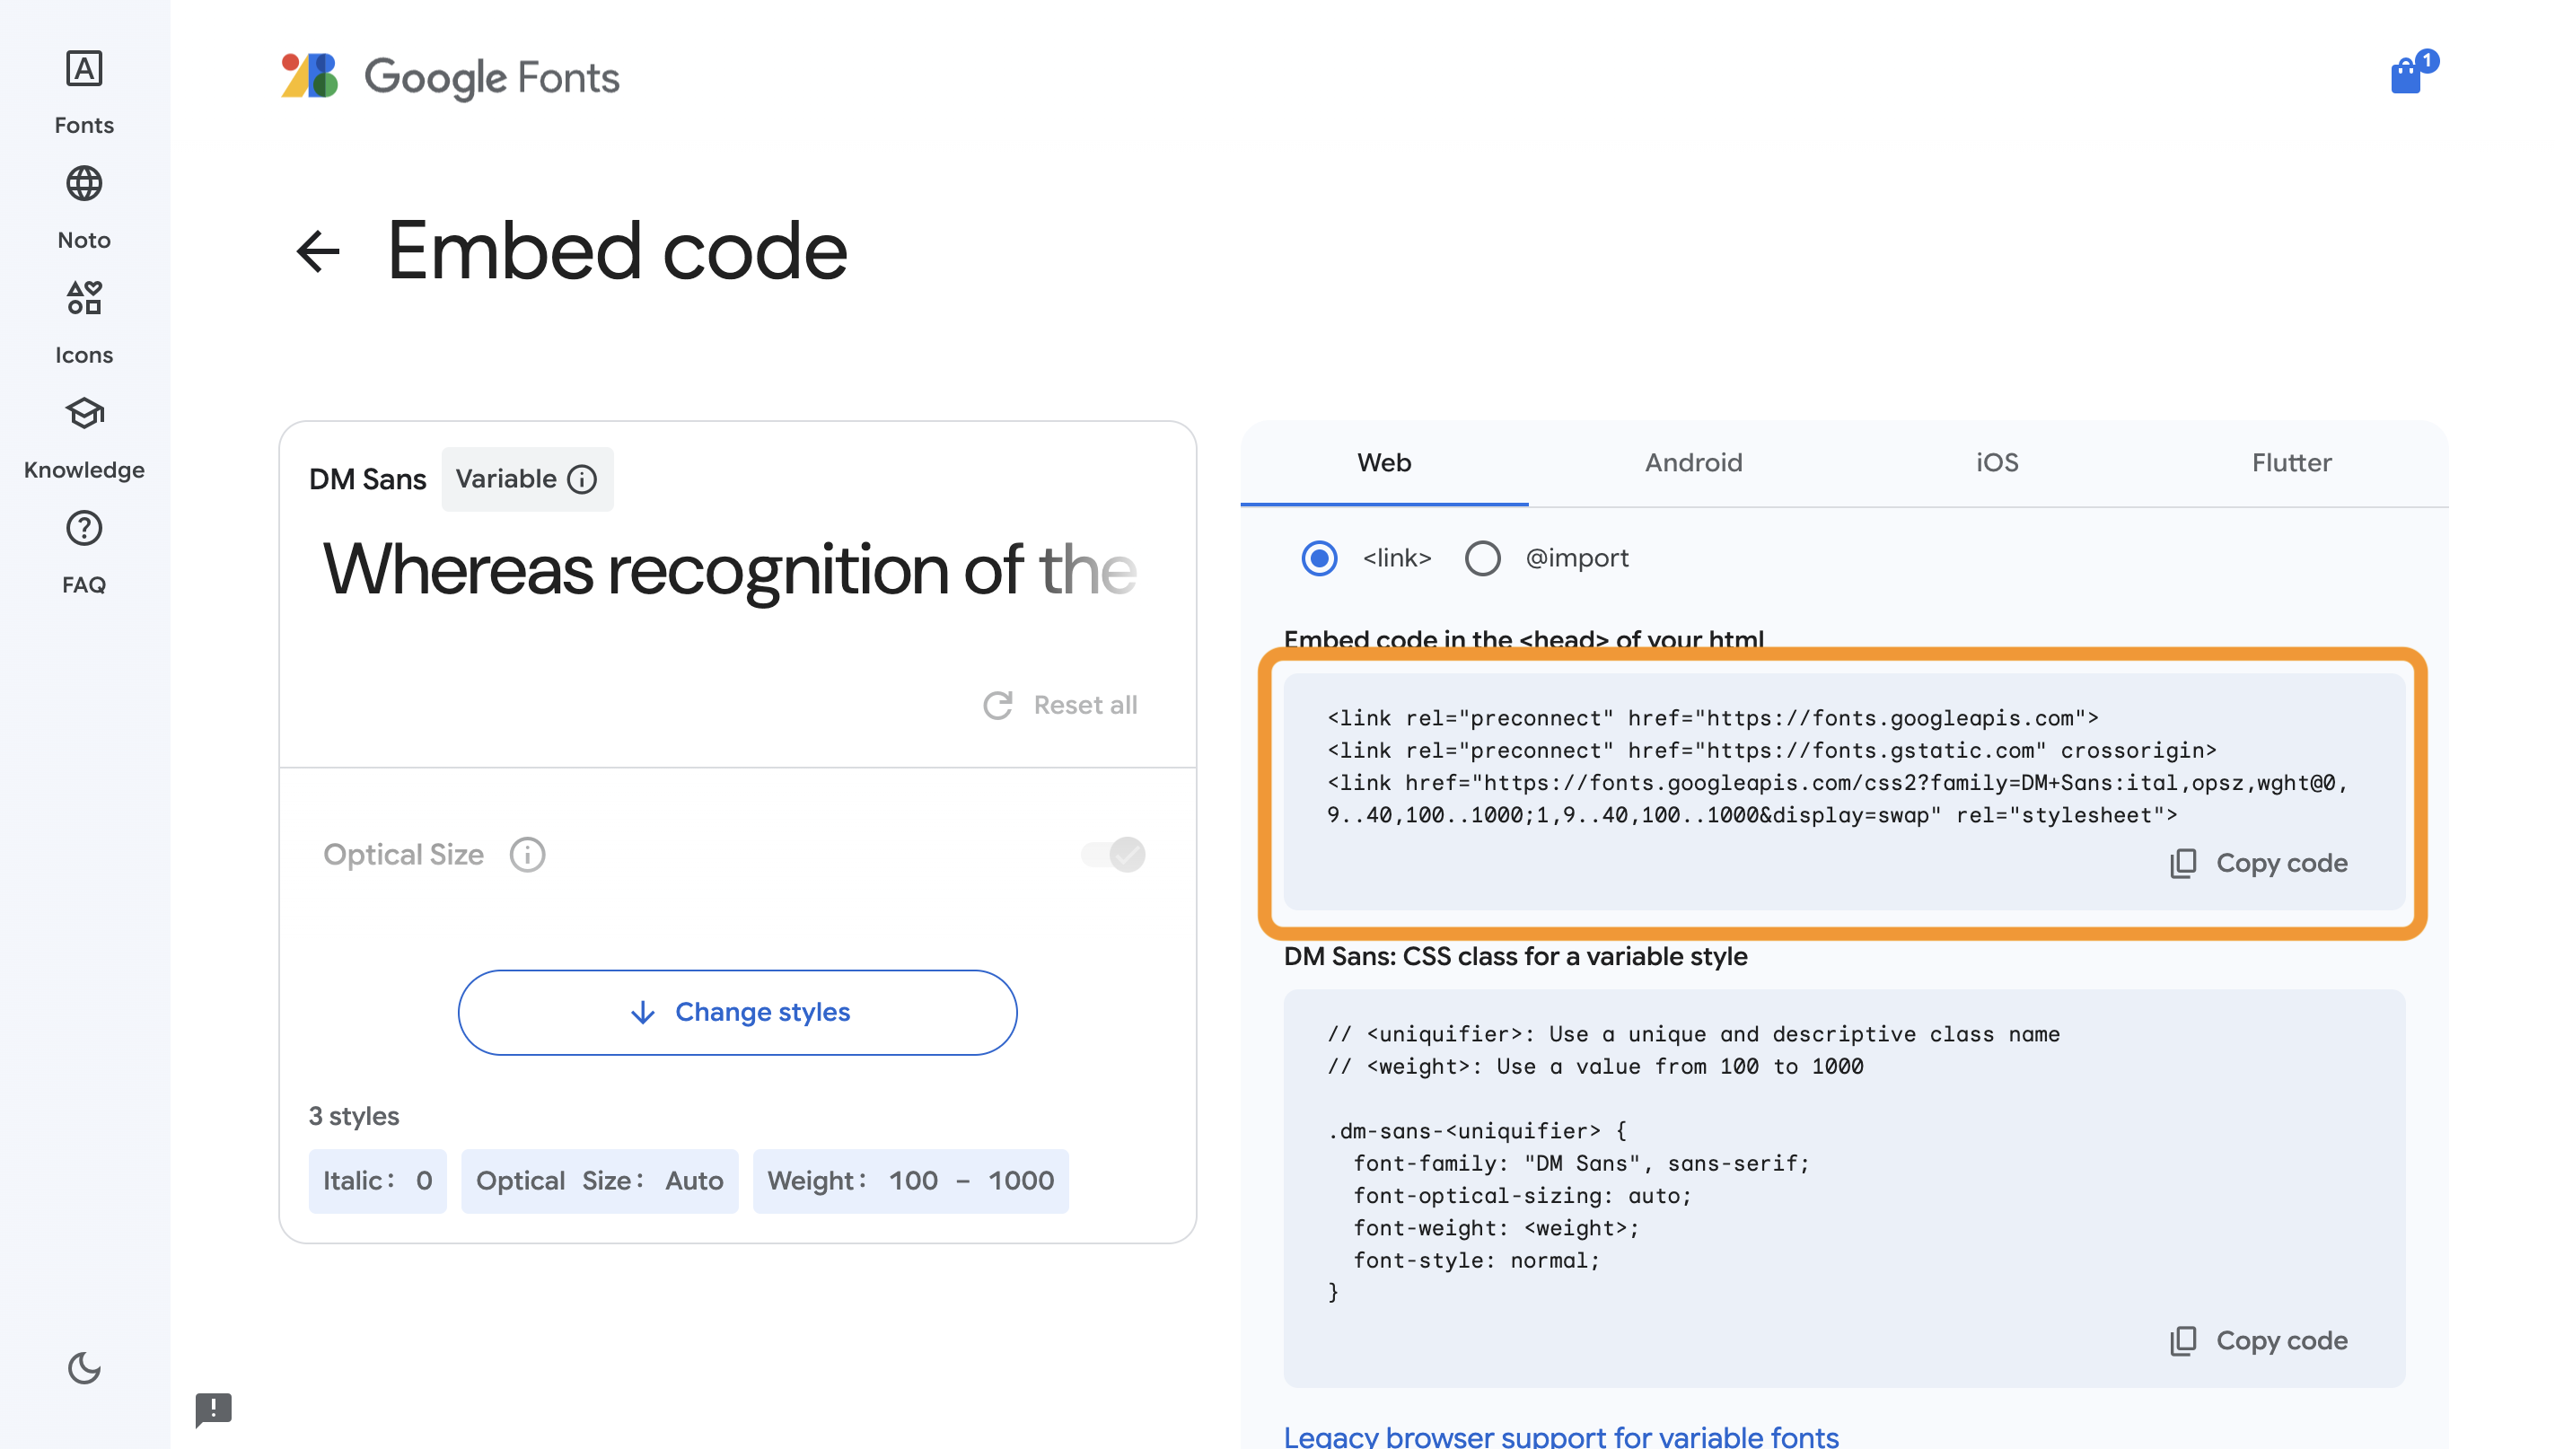Toggle dark mode moon icon
The image size is (2555, 1449).
pos(83,1367)
